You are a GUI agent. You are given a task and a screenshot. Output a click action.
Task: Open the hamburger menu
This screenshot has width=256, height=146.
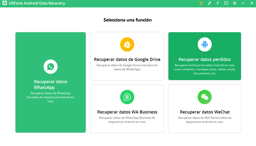[x=235, y=3]
